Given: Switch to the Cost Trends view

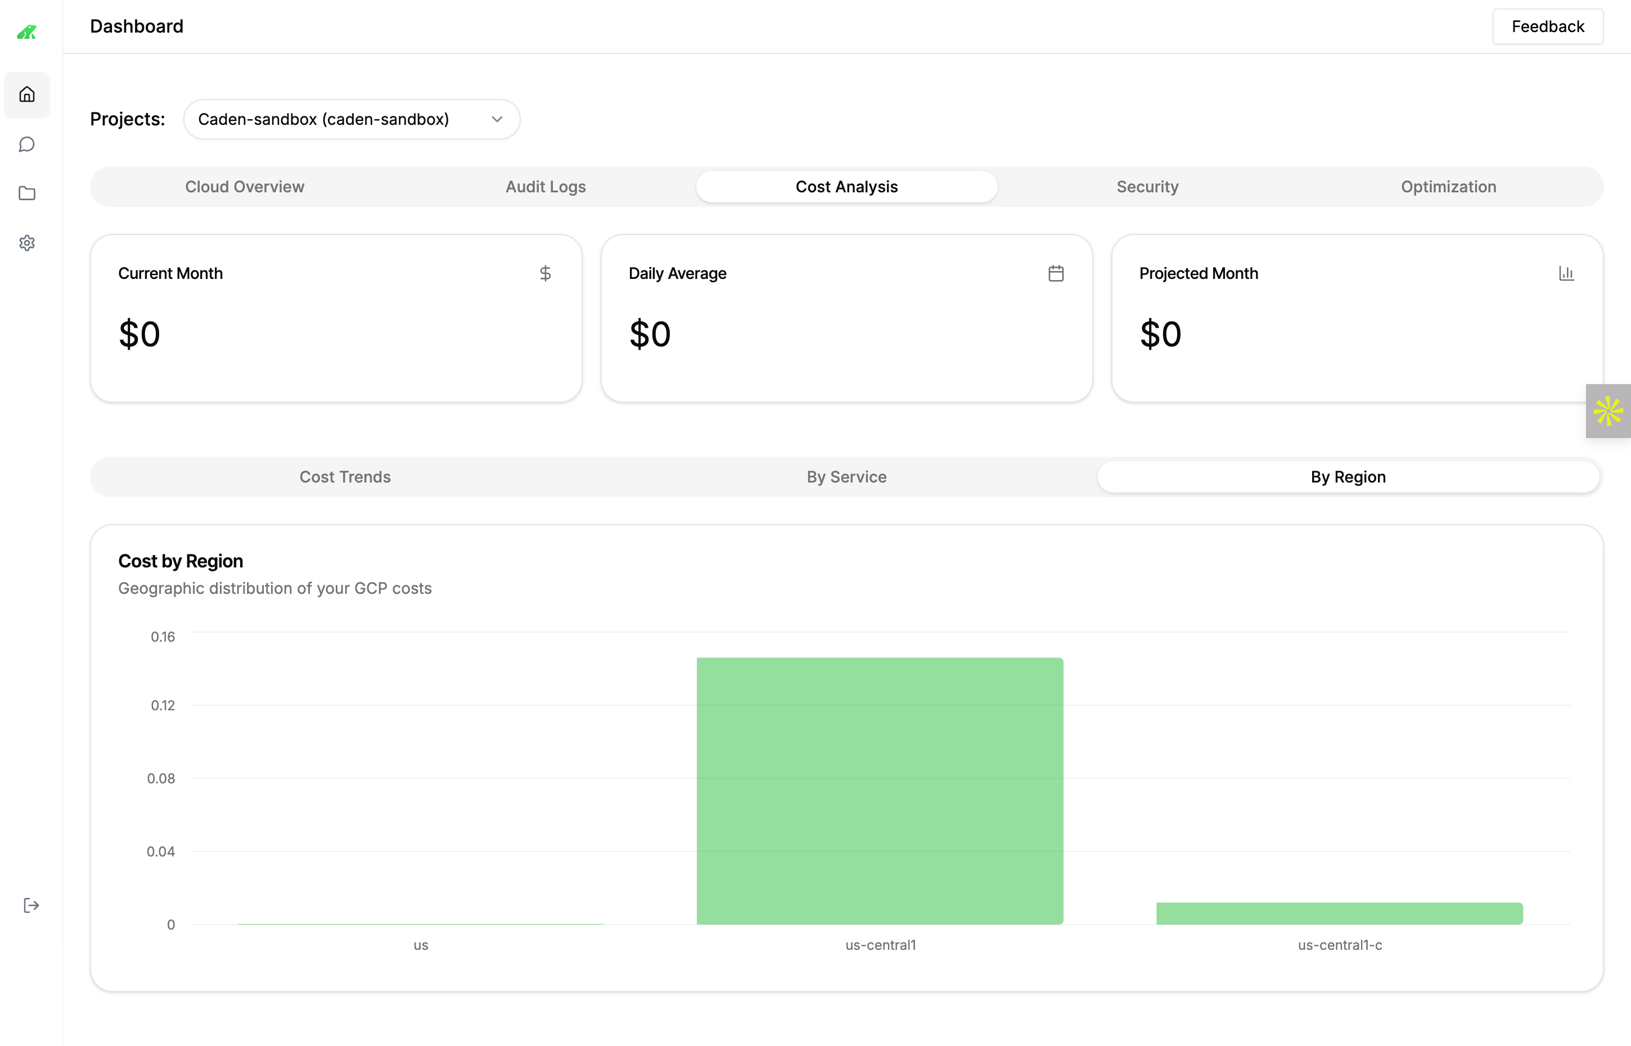Looking at the screenshot, I should [345, 476].
